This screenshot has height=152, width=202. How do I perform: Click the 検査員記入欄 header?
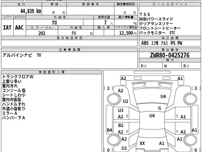[52, 72]
